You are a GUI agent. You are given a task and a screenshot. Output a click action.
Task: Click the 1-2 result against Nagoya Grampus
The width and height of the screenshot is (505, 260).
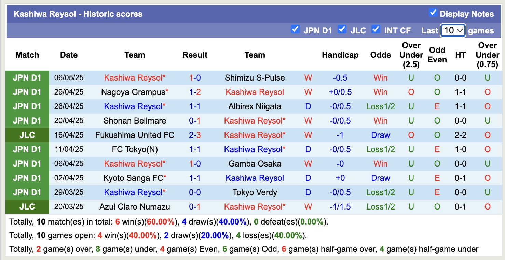tap(195, 92)
